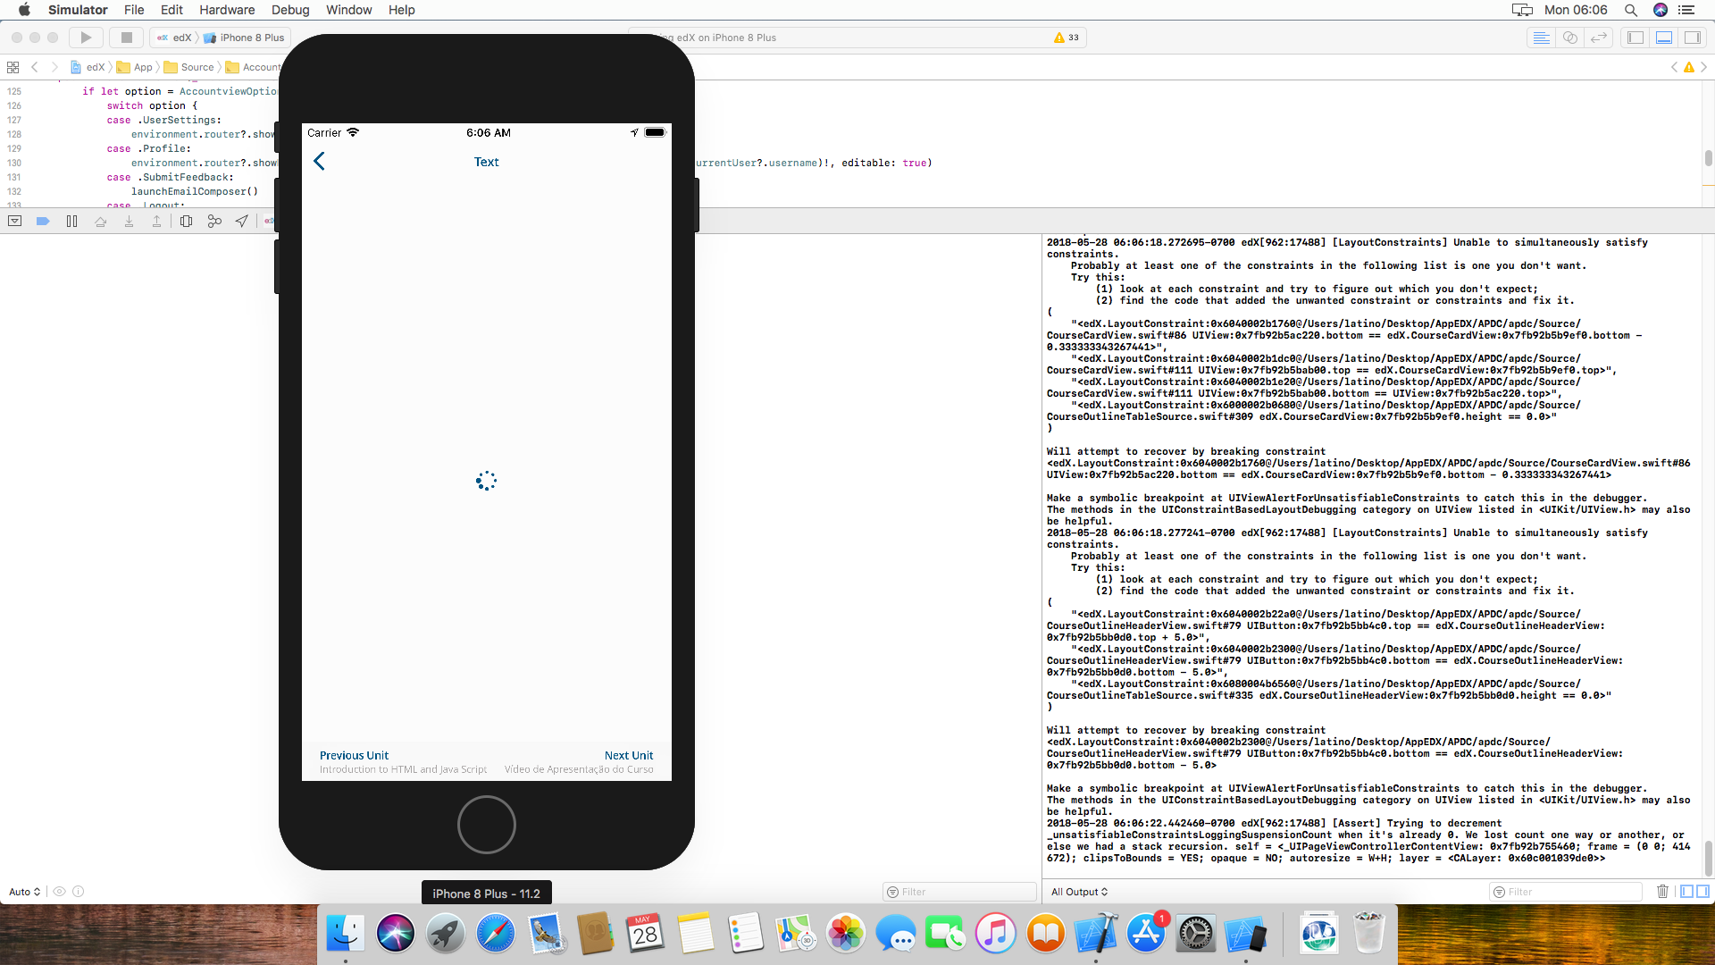Tap Next Unit in the simulator
Screen dimensions: 1715x965
click(629, 755)
